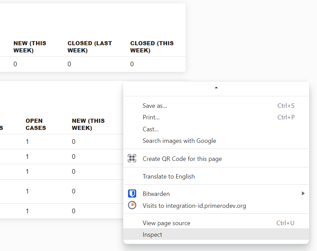Click the site visits clock icon
The height and width of the screenshot is (251, 317).
132,205
